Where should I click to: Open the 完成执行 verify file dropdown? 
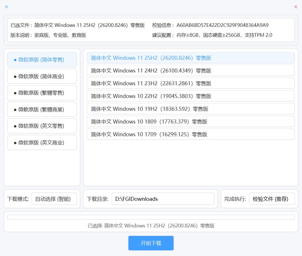coord(272,199)
